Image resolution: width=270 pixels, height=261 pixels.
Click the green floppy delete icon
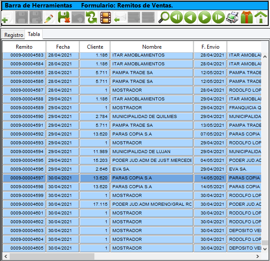(64, 18)
